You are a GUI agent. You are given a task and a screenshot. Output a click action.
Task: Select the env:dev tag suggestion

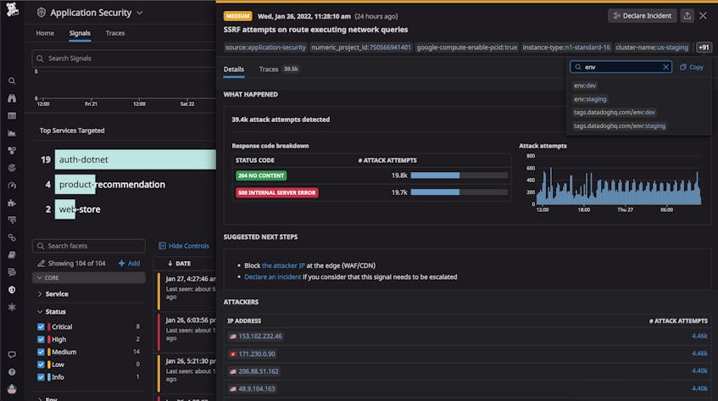point(585,86)
